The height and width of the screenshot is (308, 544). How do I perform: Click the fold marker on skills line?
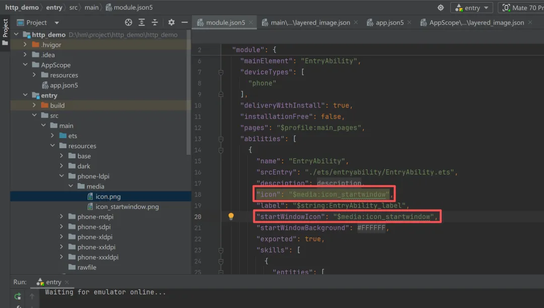coord(221,250)
